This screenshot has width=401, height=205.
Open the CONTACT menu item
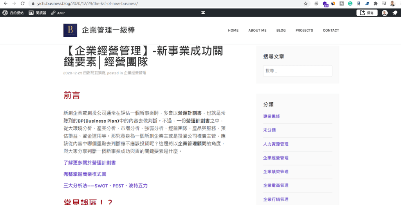pos(331,31)
